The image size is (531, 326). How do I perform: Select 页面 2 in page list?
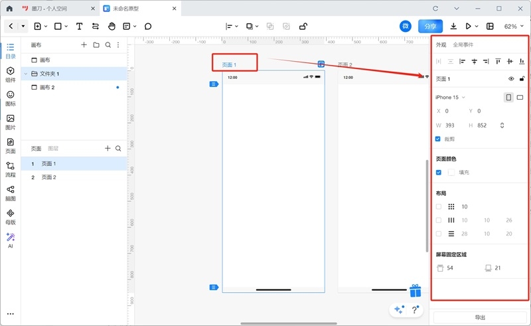coord(74,177)
